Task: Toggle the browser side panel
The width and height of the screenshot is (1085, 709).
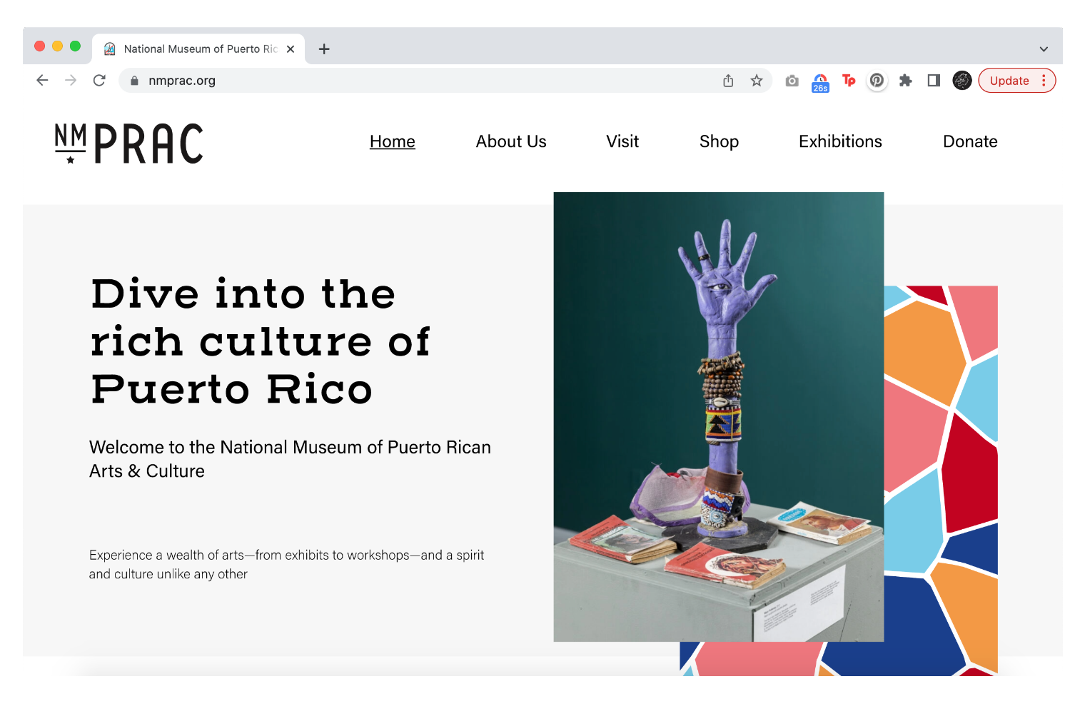Action: coord(934,81)
